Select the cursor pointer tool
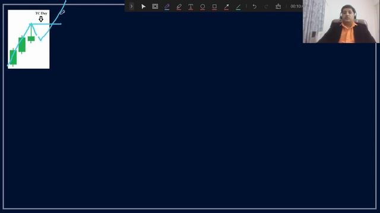The width and height of the screenshot is (380, 213). pyautogui.click(x=143, y=7)
